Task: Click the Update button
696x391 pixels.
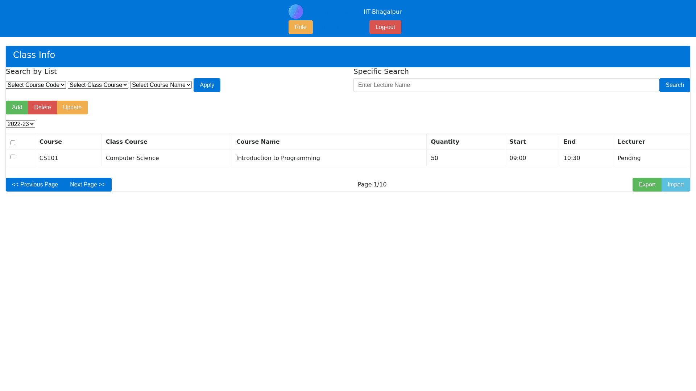Action: point(72,107)
